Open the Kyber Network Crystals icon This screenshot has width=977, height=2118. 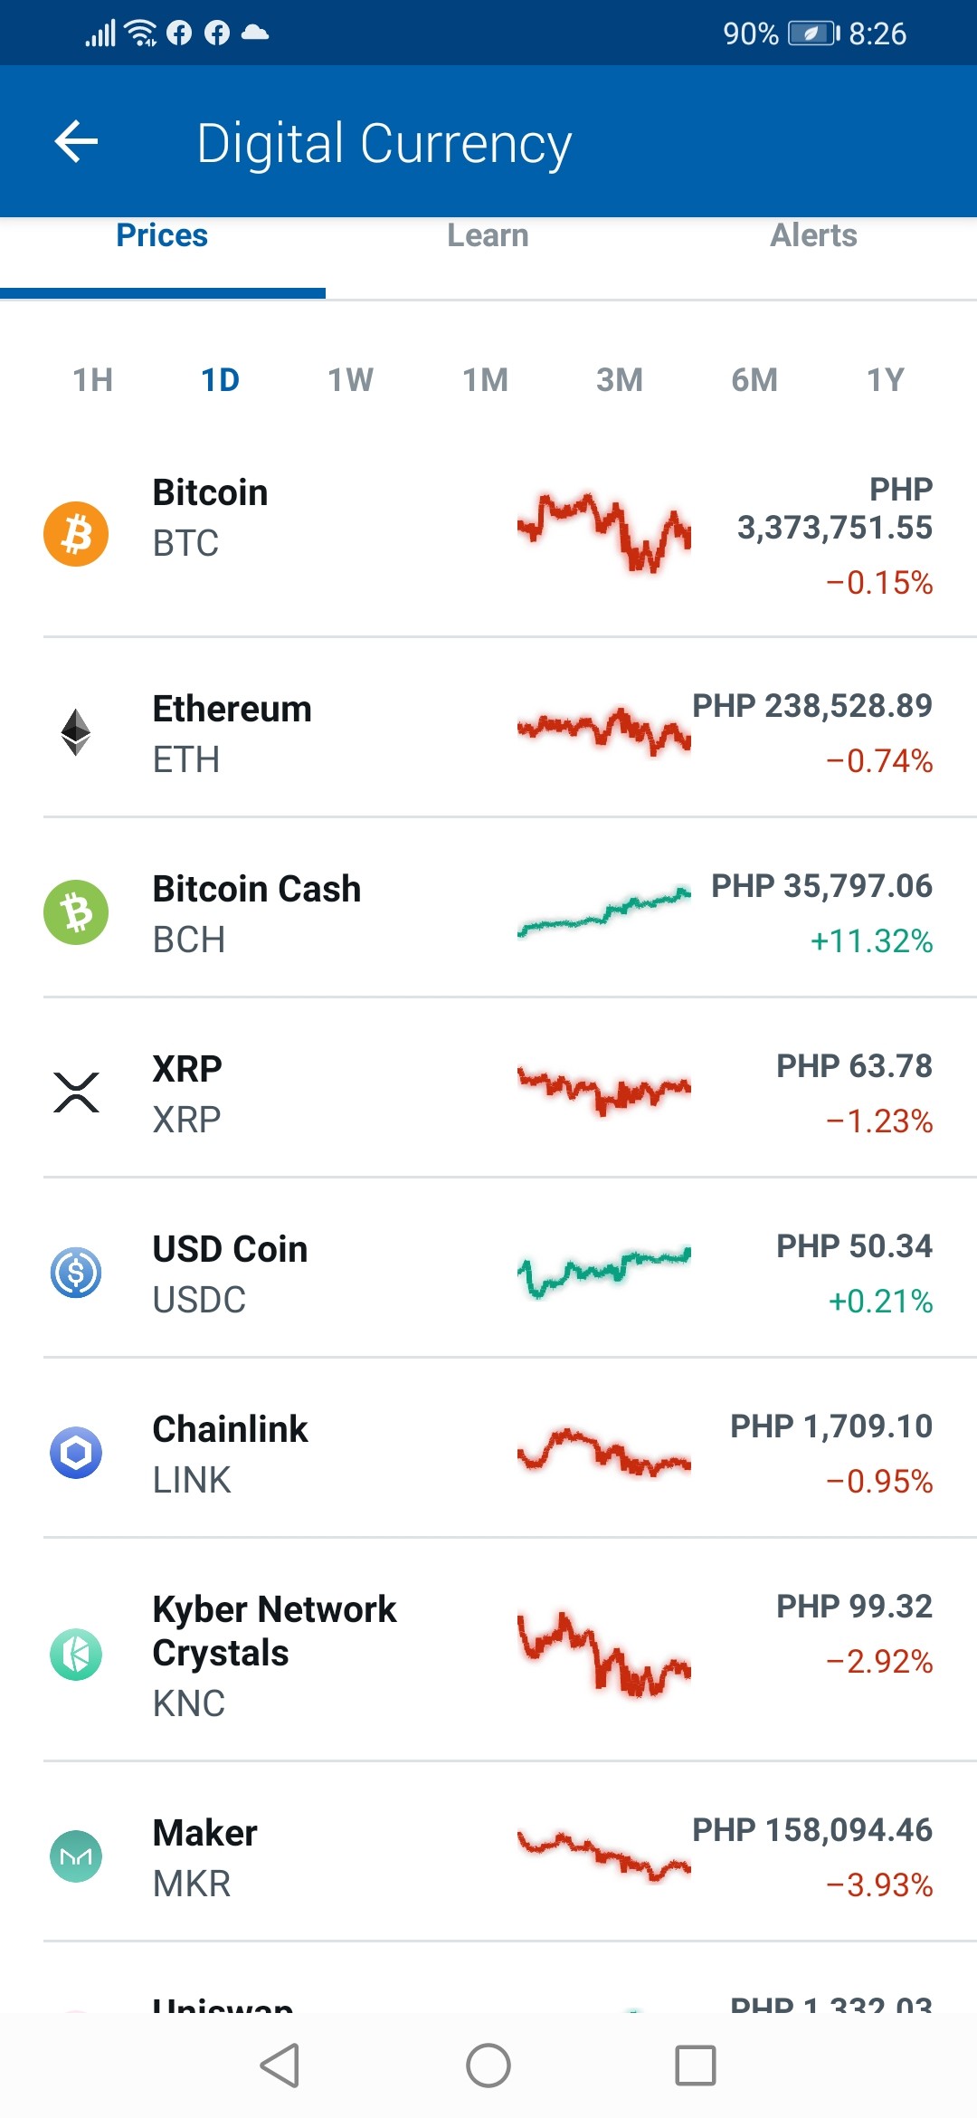coord(76,1655)
